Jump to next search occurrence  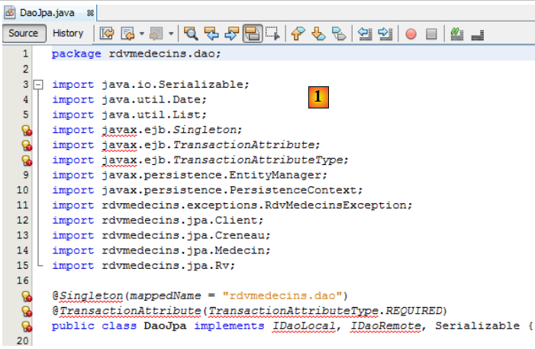(x=232, y=34)
